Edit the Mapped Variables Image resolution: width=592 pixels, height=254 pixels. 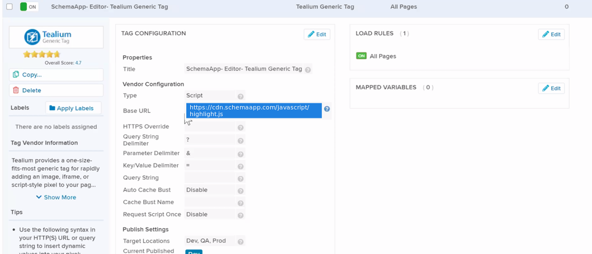click(x=552, y=88)
